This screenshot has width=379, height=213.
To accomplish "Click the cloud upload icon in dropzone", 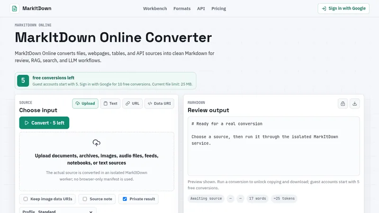I will [97, 143].
